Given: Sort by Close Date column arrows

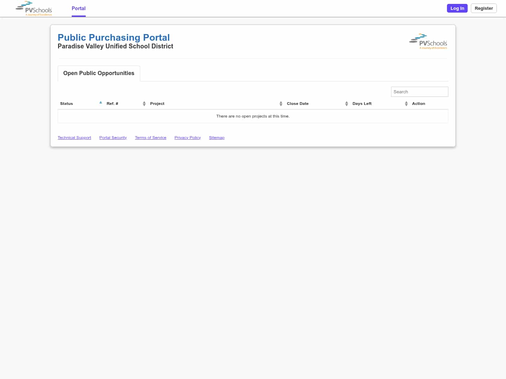Looking at the screenshot, I should tap(346, 104).
